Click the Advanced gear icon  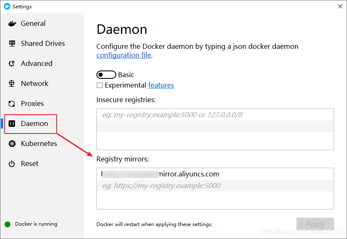pyautogui.click(x=12, y=63)
